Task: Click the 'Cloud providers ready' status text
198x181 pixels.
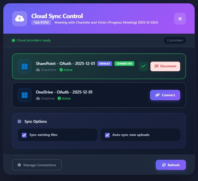Action: [34, 40]
